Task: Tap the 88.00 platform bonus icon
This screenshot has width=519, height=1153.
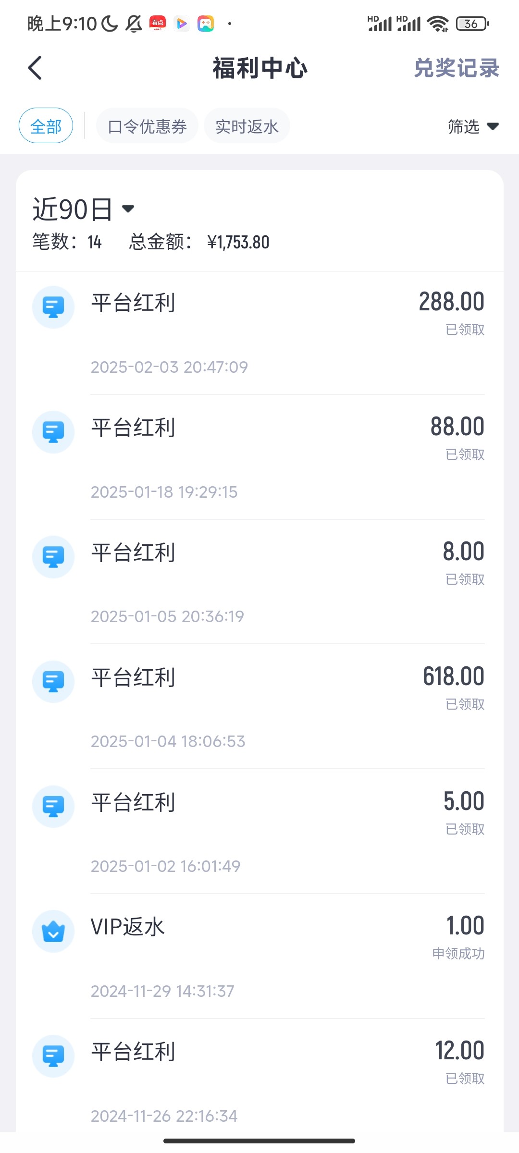Action: coord(53,432)
